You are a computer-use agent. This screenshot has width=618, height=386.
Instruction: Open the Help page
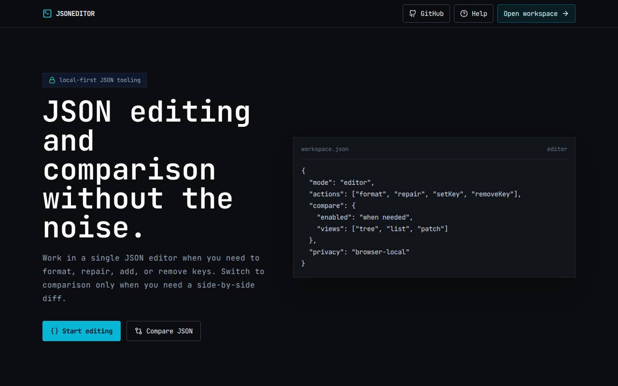point(474,14)
